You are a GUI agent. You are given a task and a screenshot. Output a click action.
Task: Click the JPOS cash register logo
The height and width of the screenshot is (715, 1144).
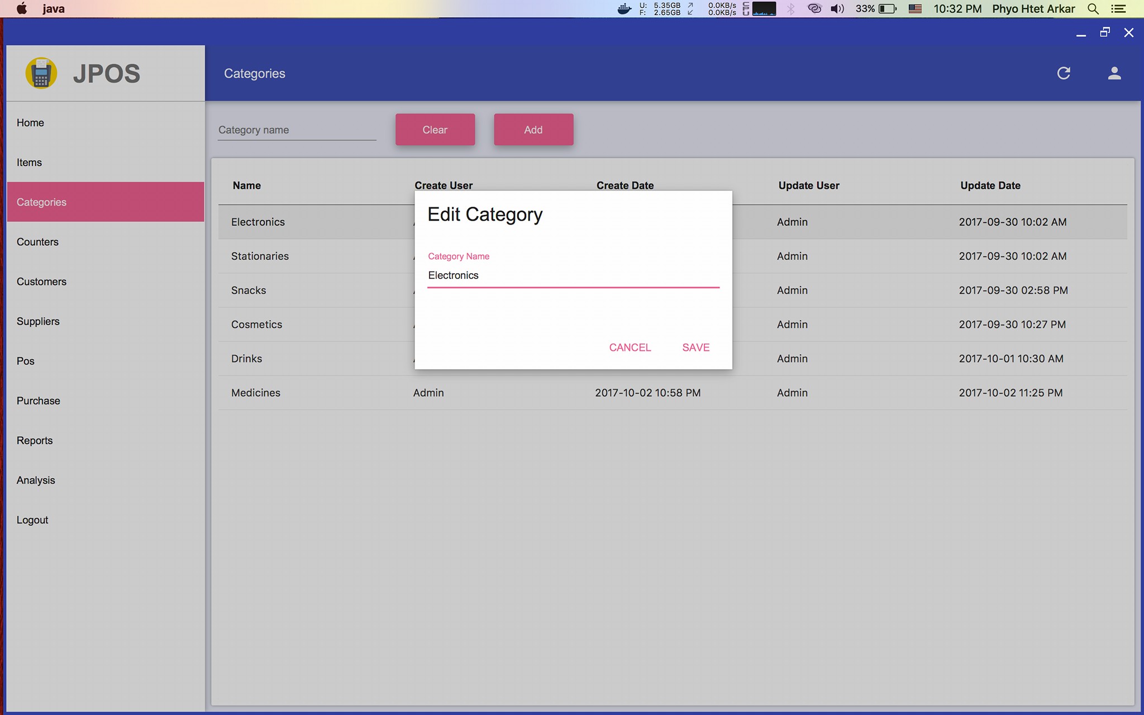pyautogui.click(x=41, y=73)
